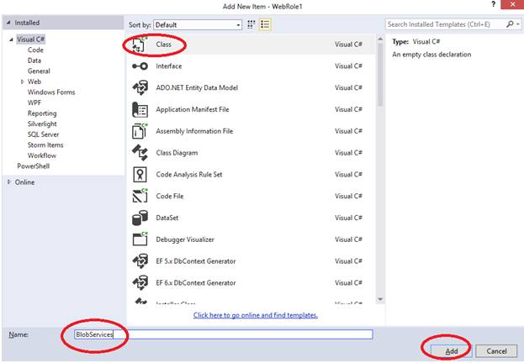Click the template list scrollbar thumb
The width and height of the screenshot is (524, 363).
(380, 75)
